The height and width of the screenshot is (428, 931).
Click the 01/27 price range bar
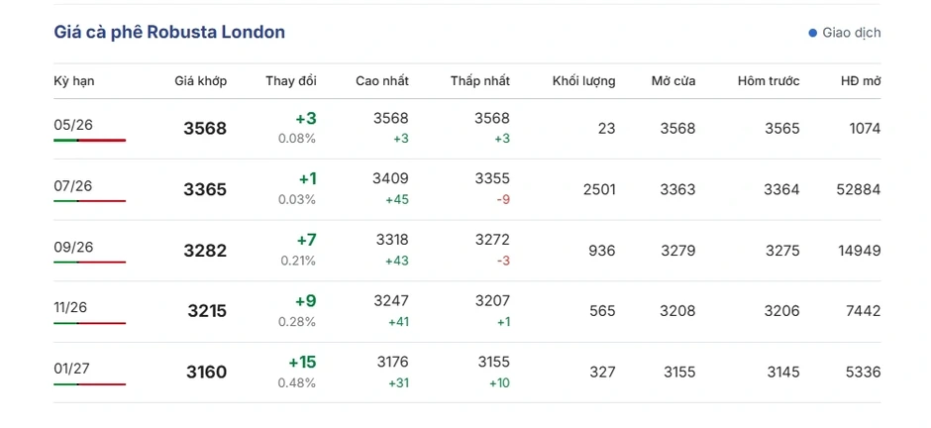90,384
